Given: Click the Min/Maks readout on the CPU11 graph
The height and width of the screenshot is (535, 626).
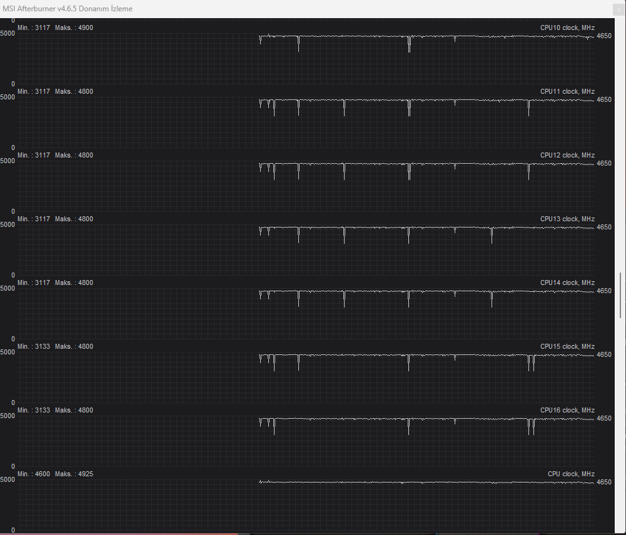Looking at the screenshot, I should click(x=55, y=92).
